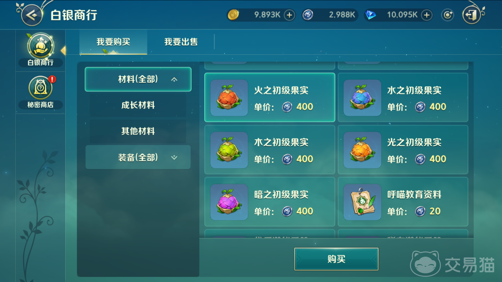Image resolution: width=502 pixels, height=282 pixels.
Task: Click the 购买 button
Action: [x=336, y=259]
